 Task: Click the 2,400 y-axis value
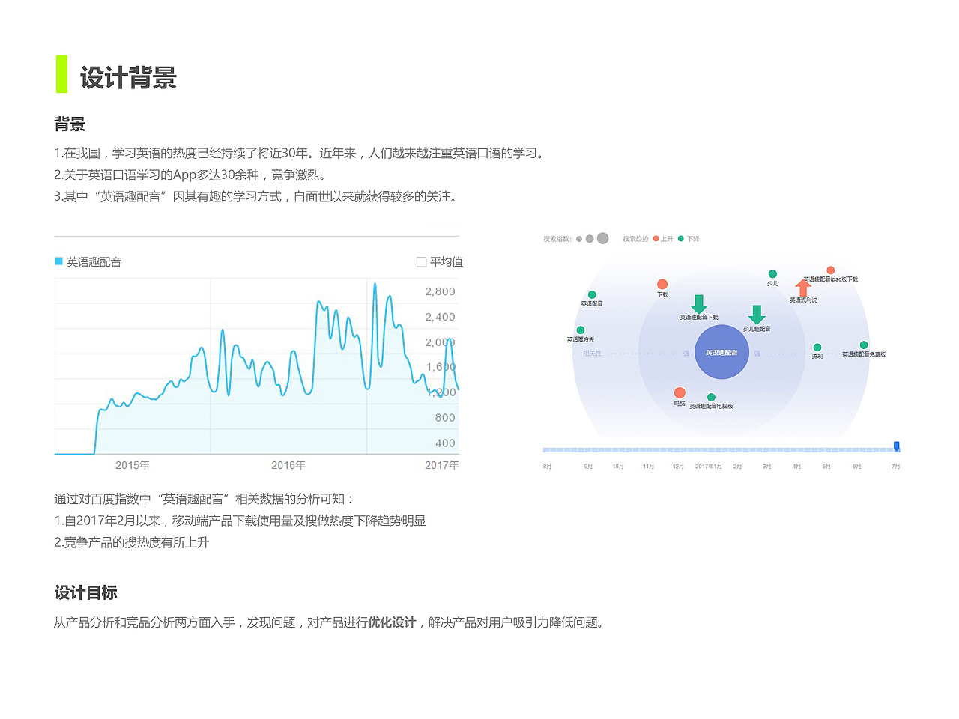tap(440, 317)
